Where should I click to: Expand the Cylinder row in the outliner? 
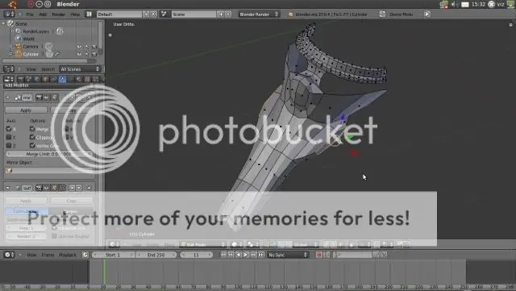(x=10, y=54)
